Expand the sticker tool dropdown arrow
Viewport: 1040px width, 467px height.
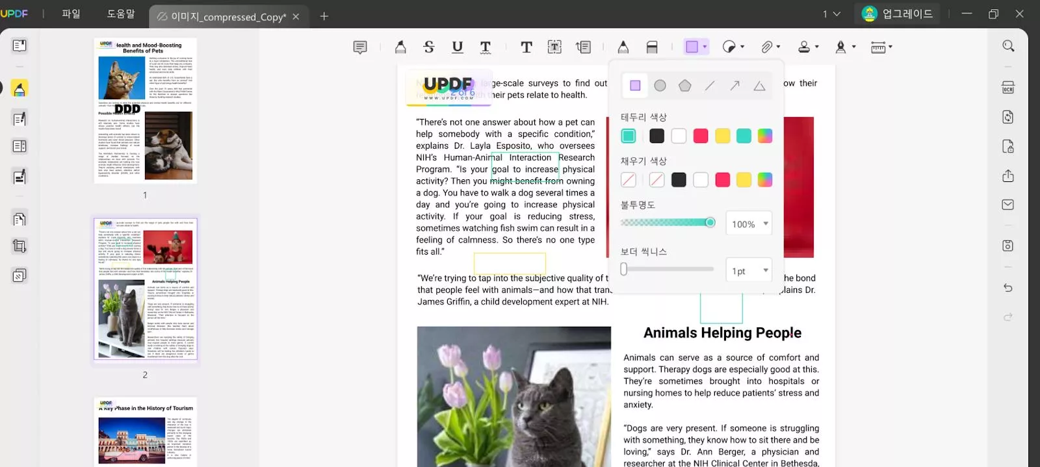tap(742, 47)
